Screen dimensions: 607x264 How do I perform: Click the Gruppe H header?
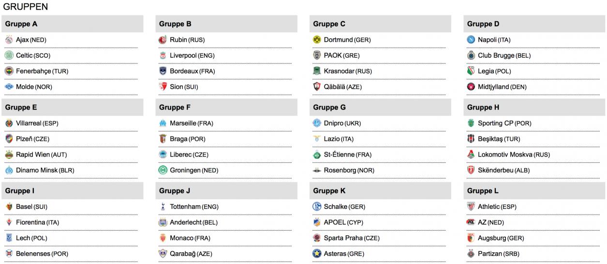point(483,108)
